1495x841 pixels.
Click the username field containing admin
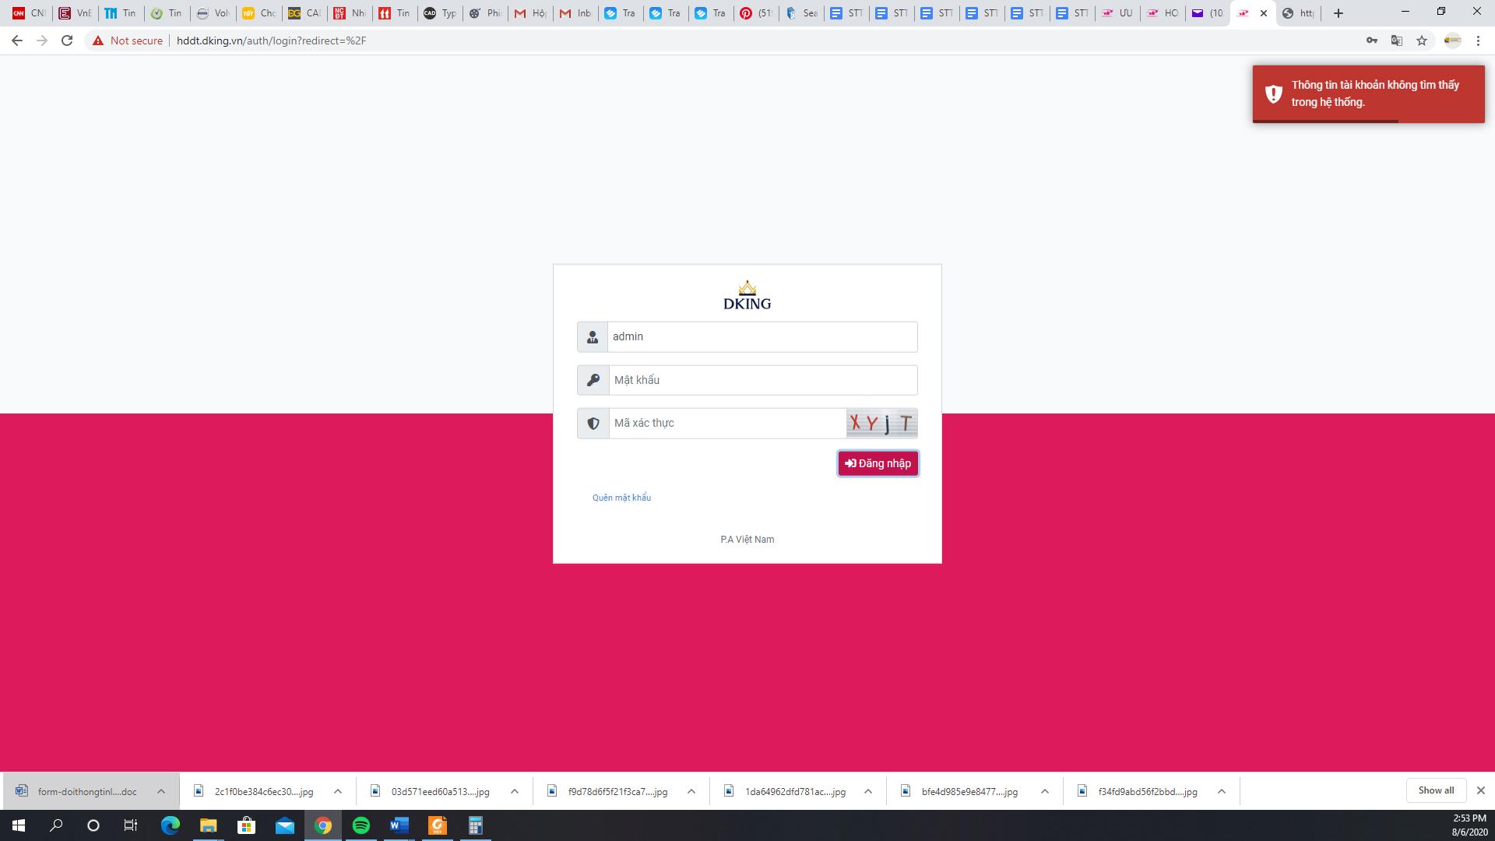762,336
